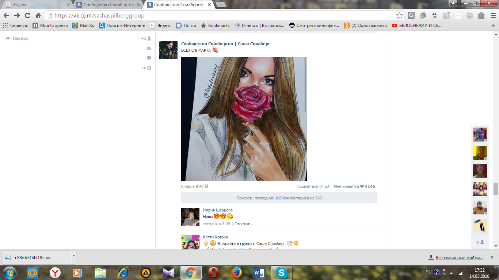Open the БЕЛОСНЕЖКА YouTube bookmark

417,26
